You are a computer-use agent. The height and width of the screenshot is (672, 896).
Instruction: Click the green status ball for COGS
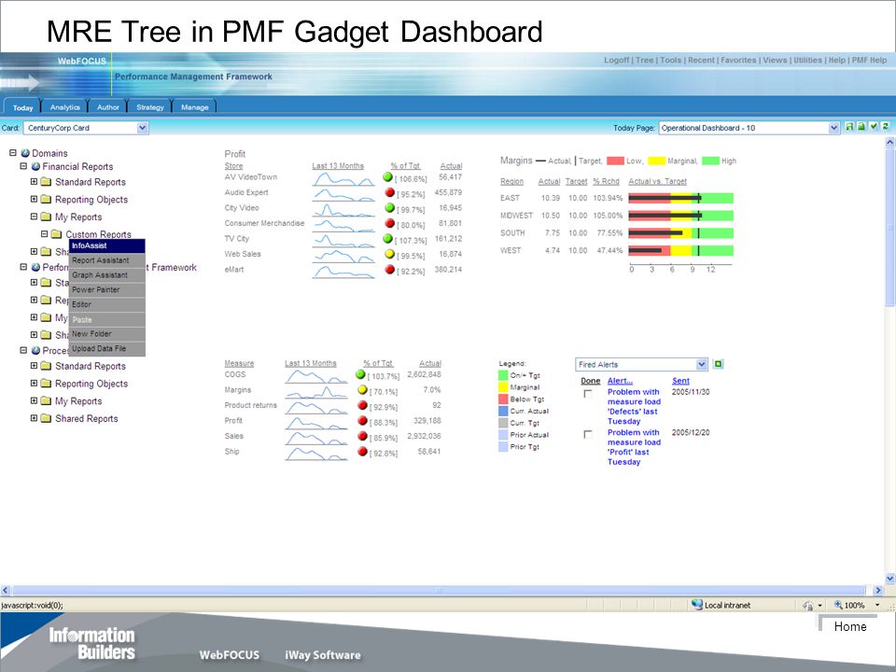(x=360, y=375)
